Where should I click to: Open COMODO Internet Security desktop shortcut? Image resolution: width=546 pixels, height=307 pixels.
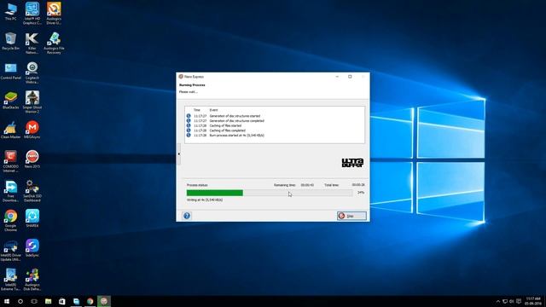coord(10,161)
